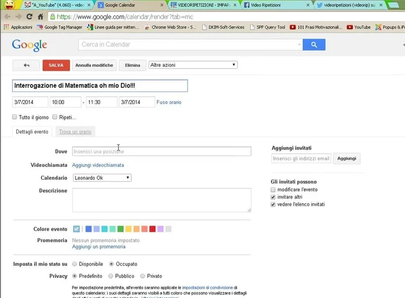Close the A_YouTube Gmail tab

[x=89, y=5]
